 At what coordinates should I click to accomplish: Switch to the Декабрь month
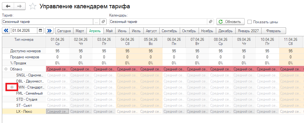tap(225, 31)
